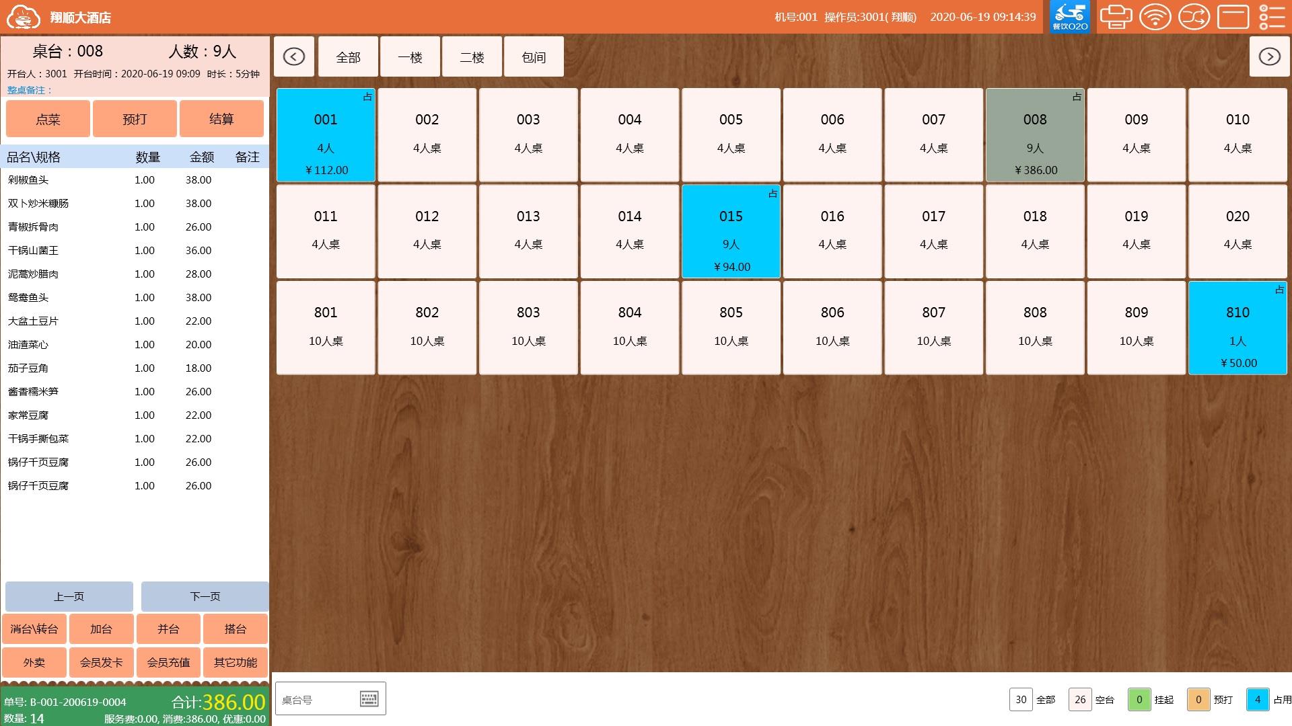
Task: Open the list menu icon at top right
Action: tap(1272, 17)
